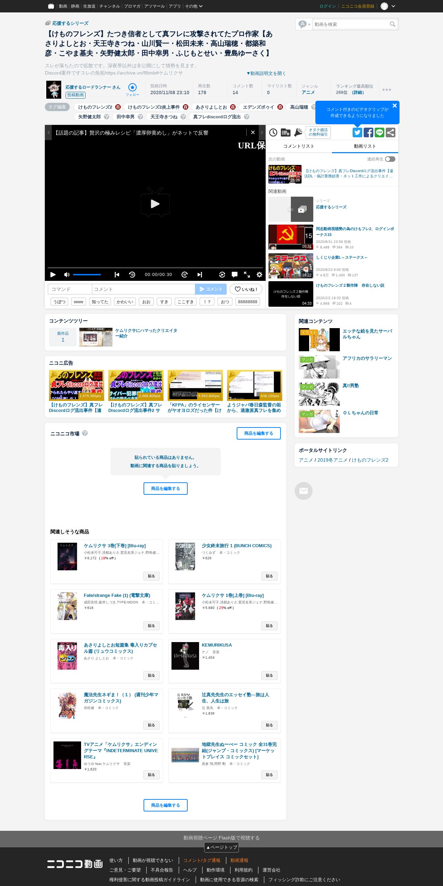Close the news ticker in the player
This screenshot has height=886, width=443.
point(253,132)
